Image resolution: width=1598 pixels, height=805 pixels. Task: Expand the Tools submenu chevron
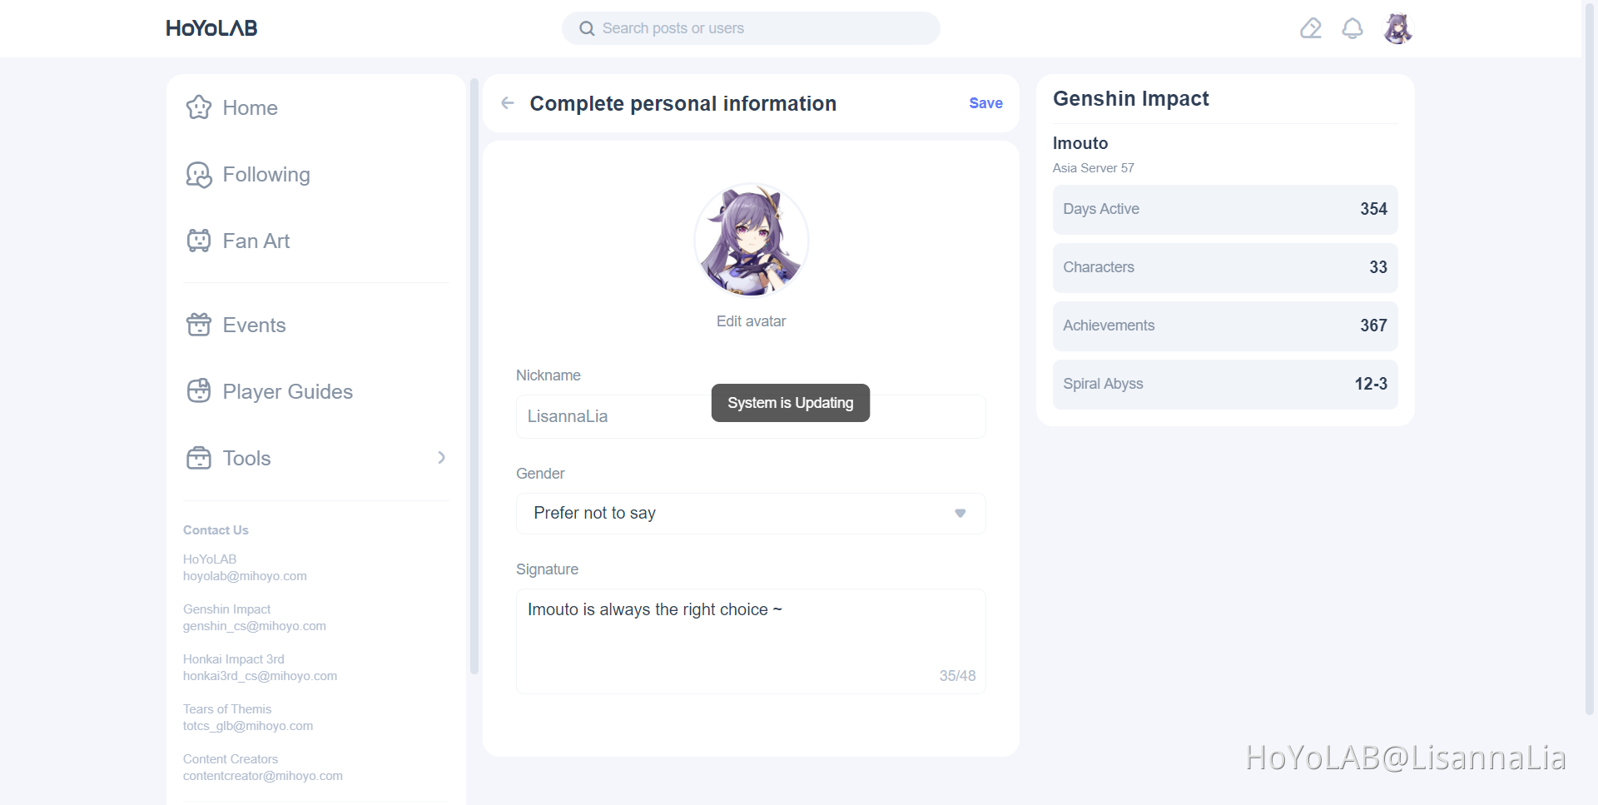[442, 458]
